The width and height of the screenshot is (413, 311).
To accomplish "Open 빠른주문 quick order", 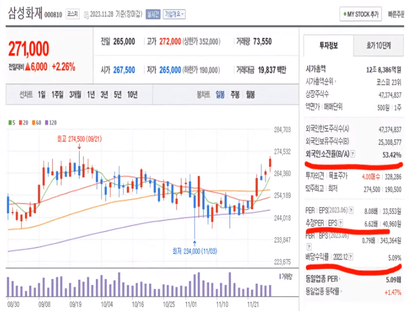I will (x=396, y=14).
